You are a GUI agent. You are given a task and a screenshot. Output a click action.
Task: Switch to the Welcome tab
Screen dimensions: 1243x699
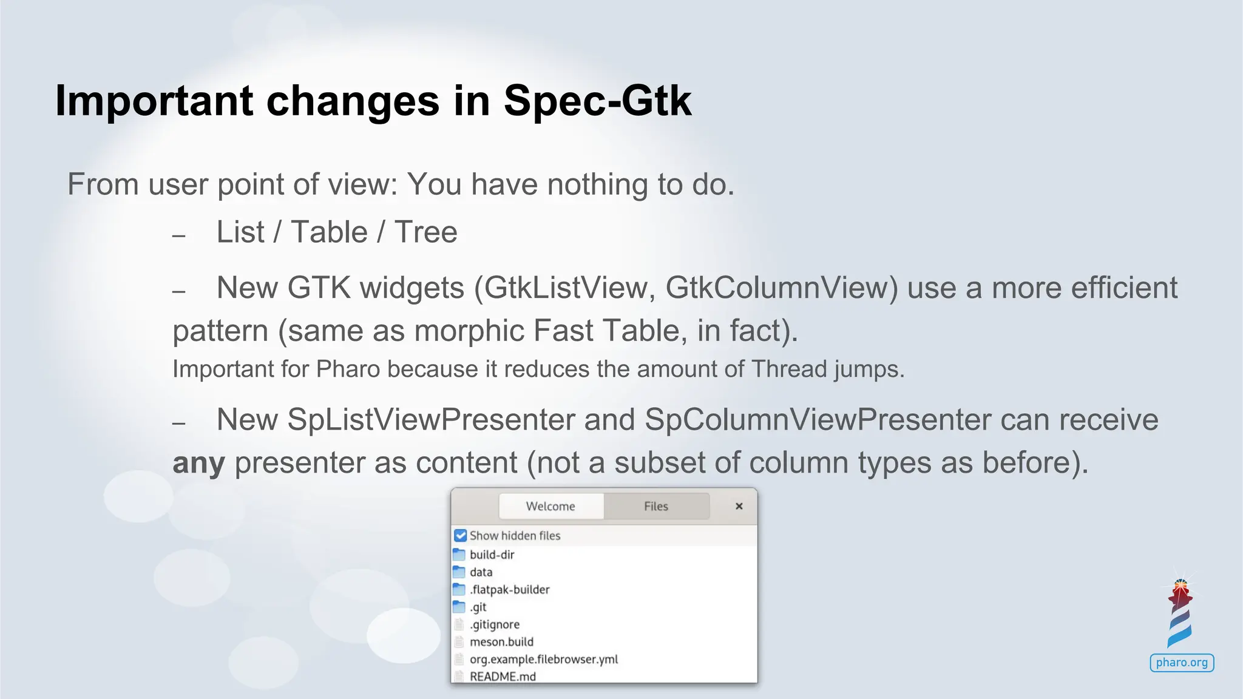(x=550, y=506)
